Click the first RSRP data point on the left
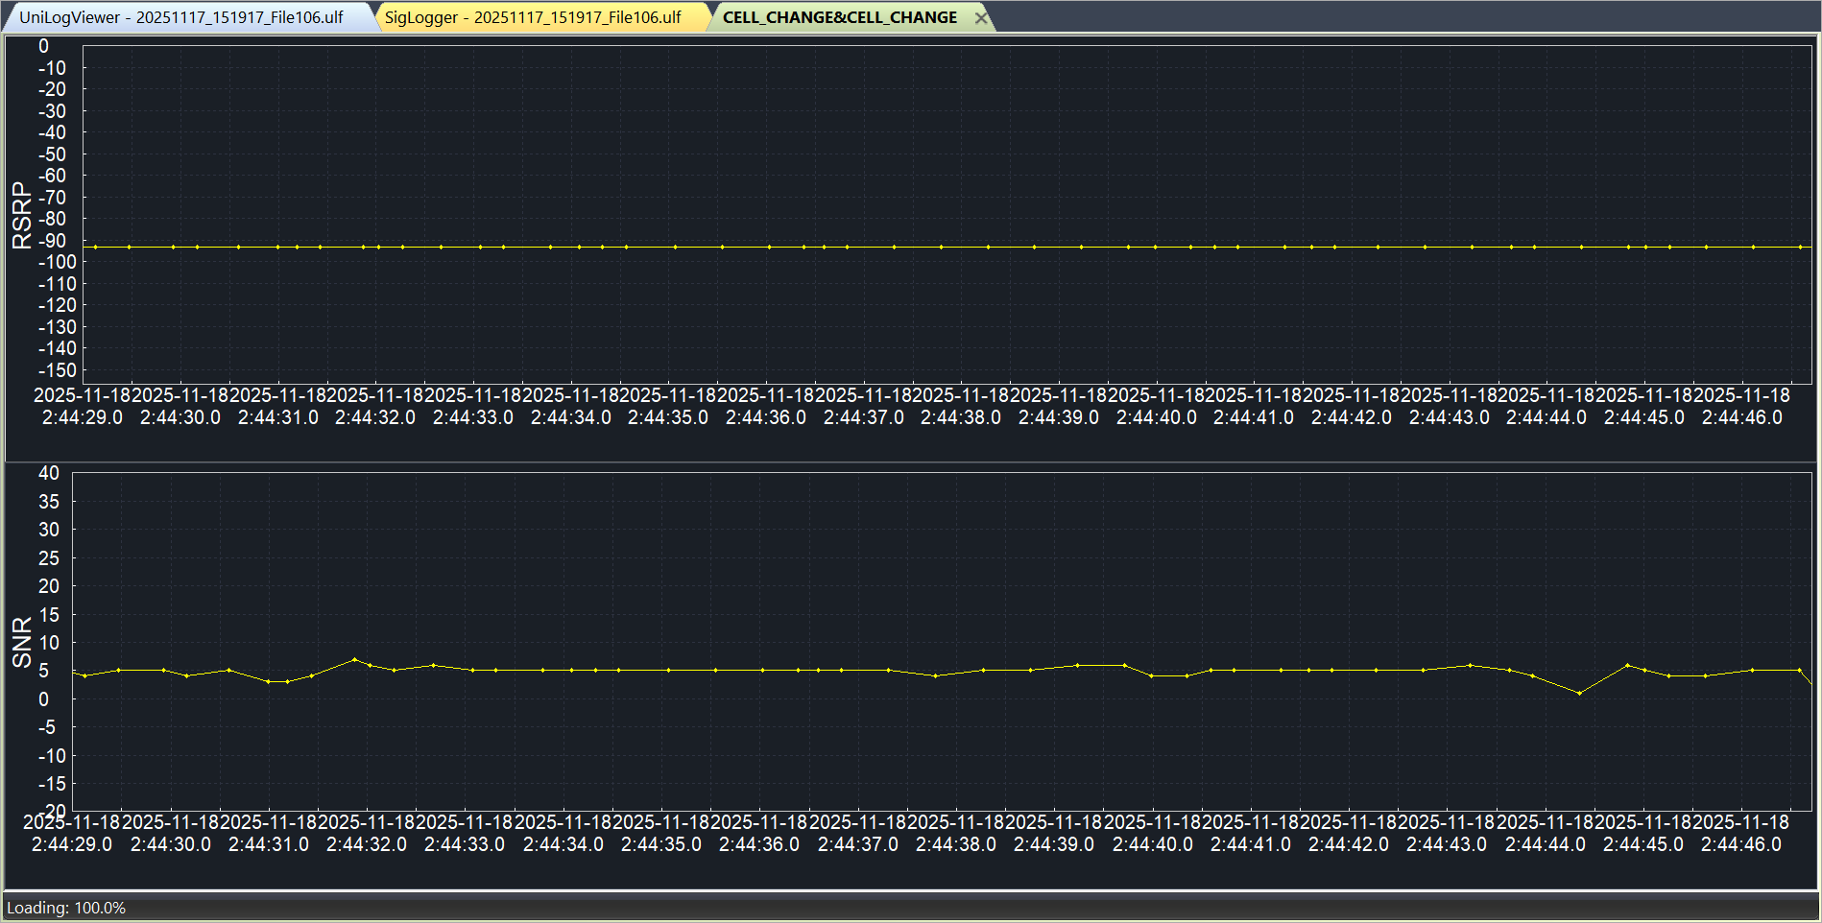 (x=95, y=247)
